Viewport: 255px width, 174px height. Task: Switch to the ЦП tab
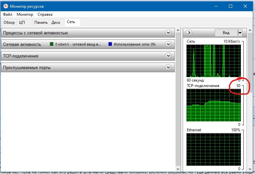pos(22,22)
